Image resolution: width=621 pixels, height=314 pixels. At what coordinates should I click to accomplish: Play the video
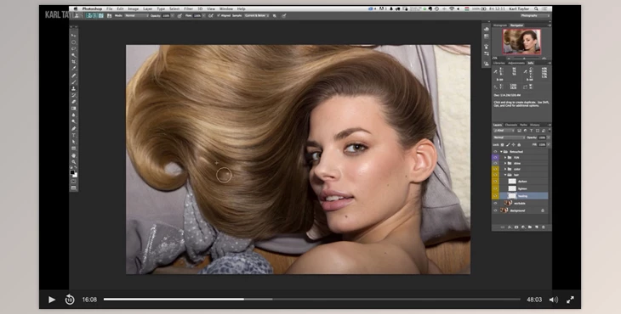click(52, 300)
